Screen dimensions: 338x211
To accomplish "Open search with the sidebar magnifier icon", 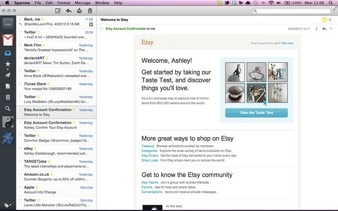I will (x=8, y=108).
